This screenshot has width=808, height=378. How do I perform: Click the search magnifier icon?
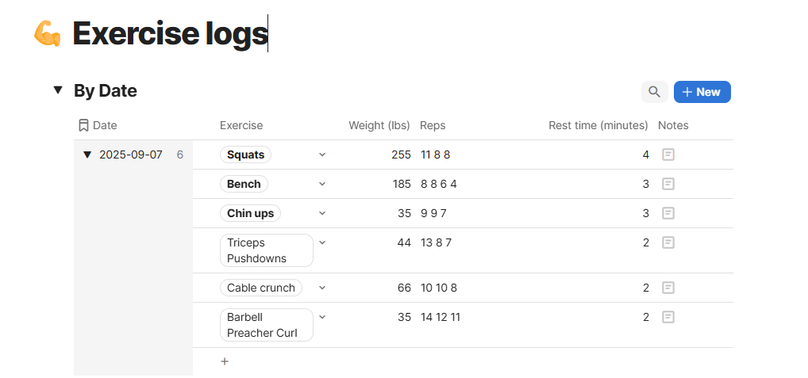click(x=654, y=92)
